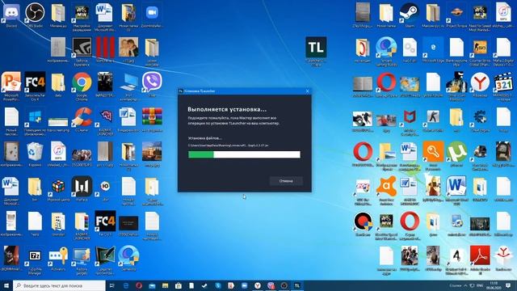Open Microsoft Edge from the taskbar
This screenshot has height=291, width=517.
126,285
